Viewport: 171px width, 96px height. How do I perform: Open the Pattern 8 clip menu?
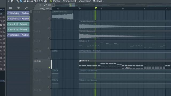[80, 41]
